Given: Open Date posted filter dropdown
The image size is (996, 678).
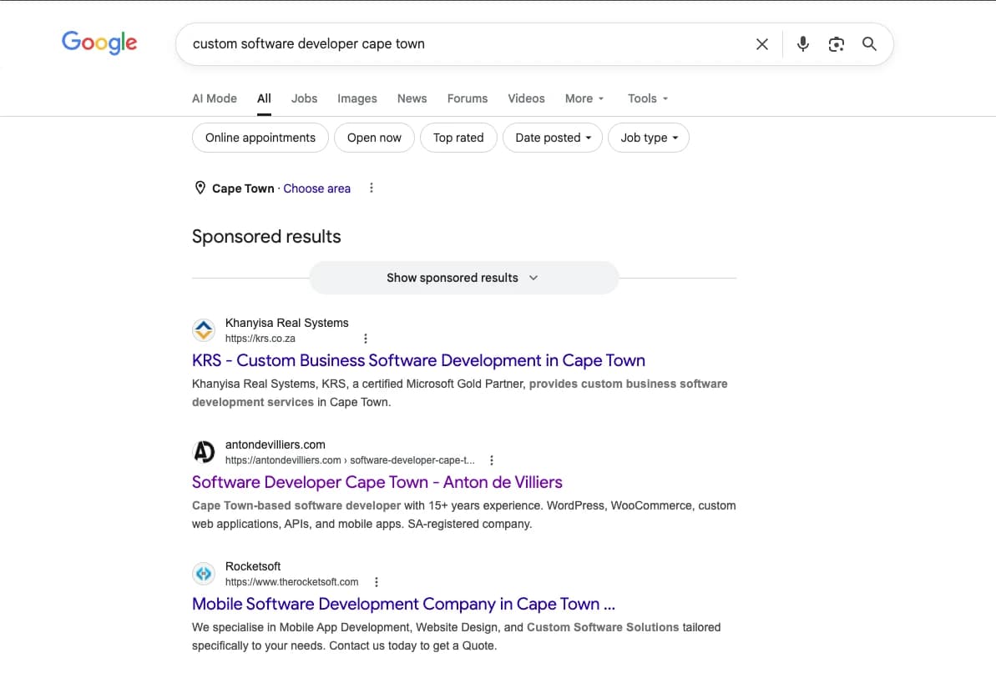Looking at the screenshot, I should point(553,138).
